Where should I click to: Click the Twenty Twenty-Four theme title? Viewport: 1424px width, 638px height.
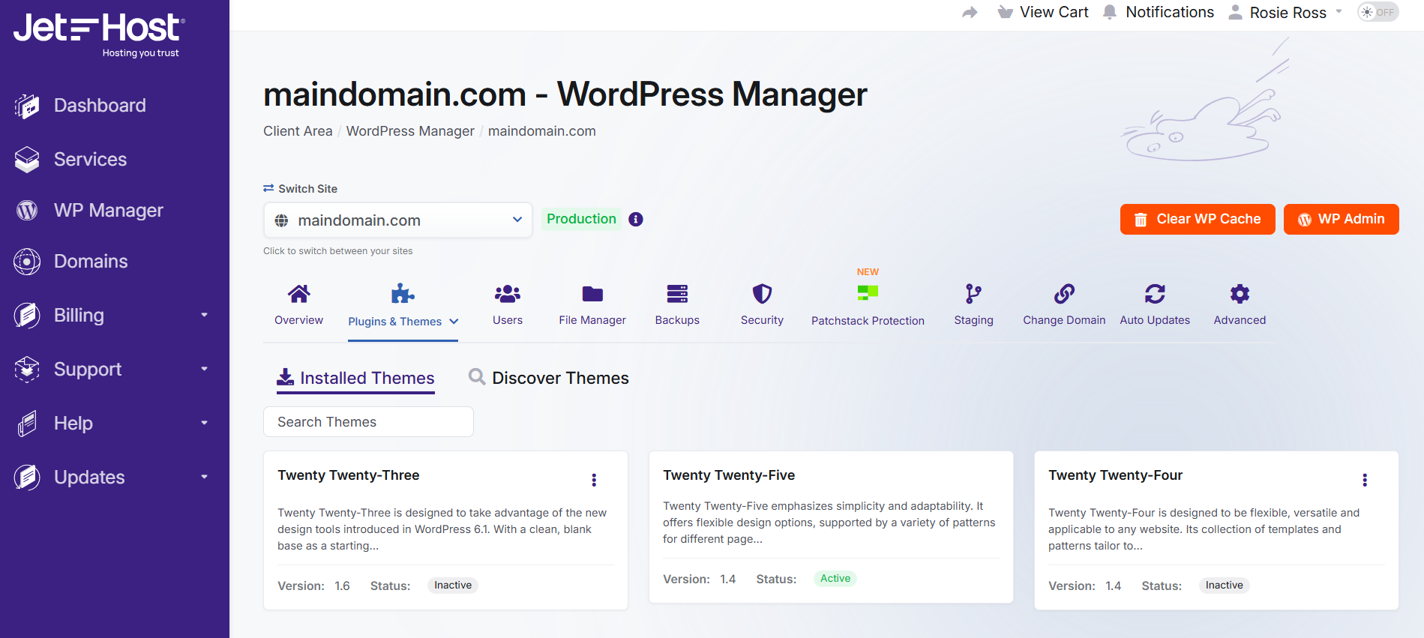tap(1115, 475)
